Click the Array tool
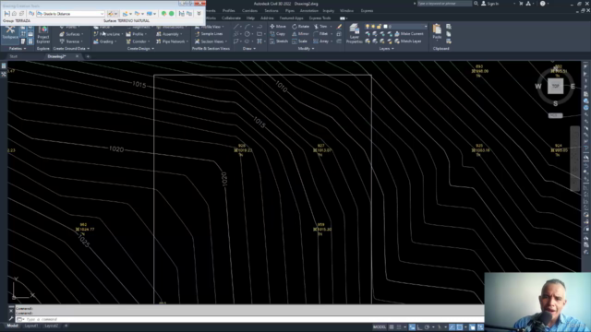This screenshot has height=332, width=591. (x=321, y=41)
